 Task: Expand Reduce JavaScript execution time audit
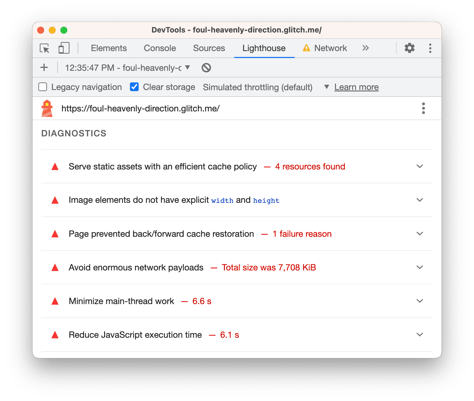419,335
